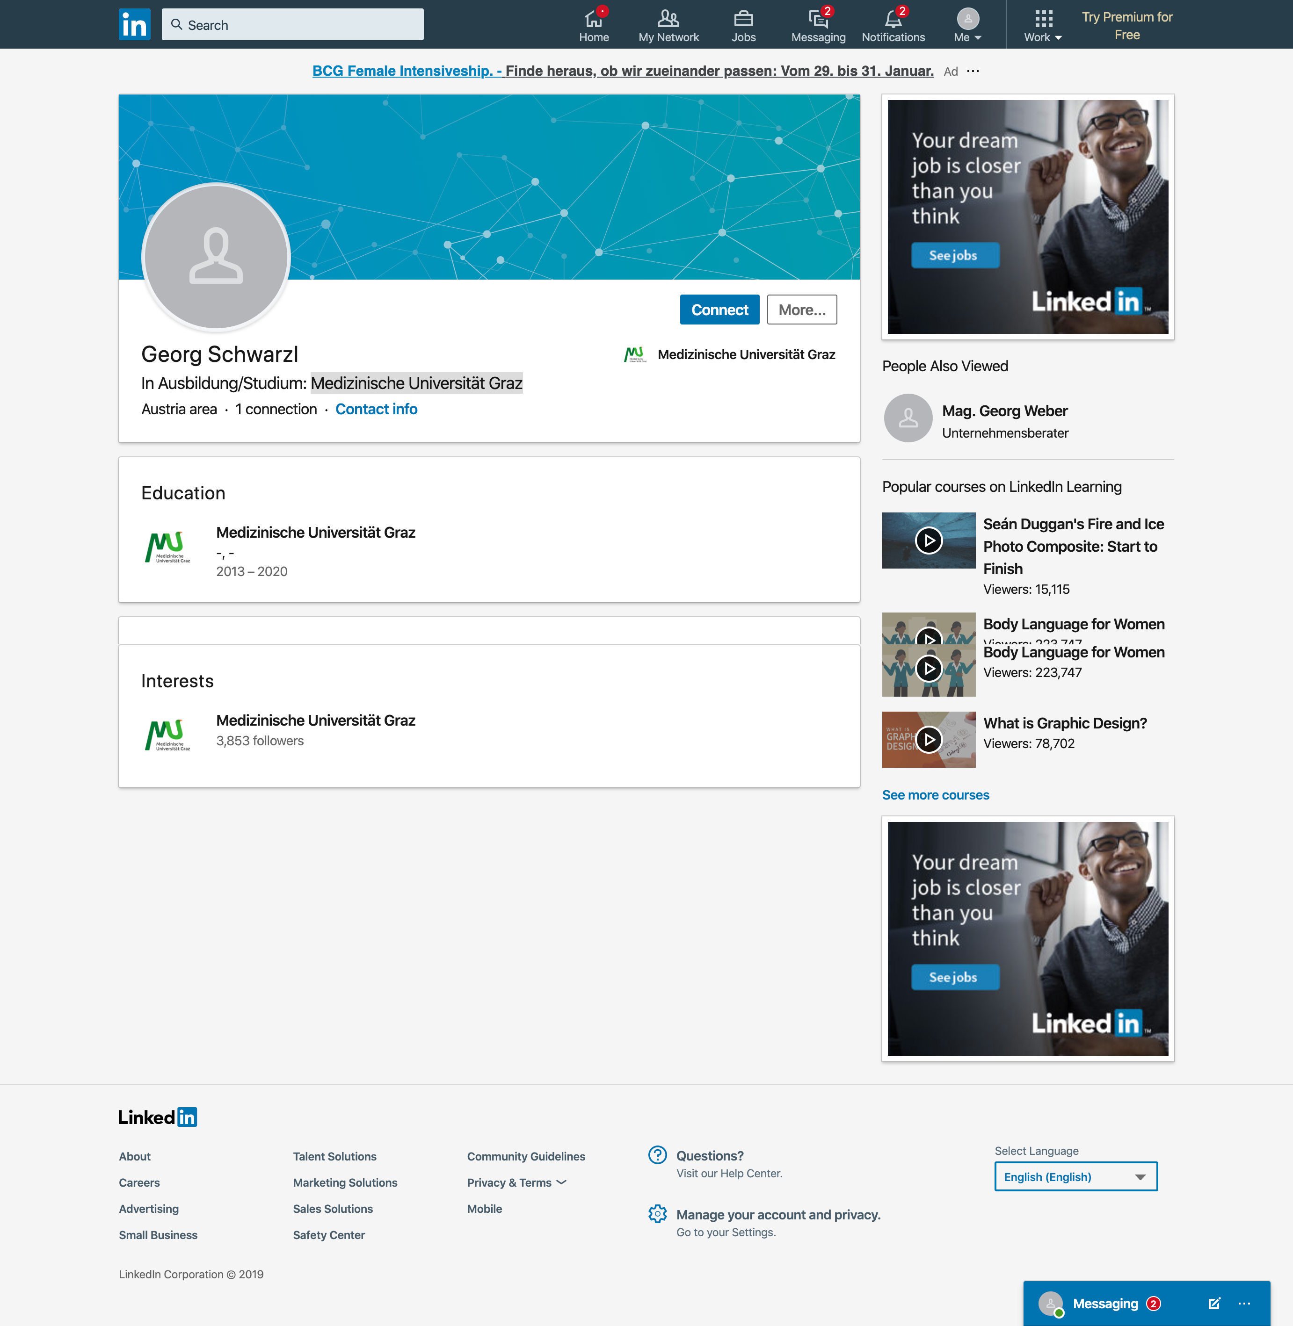
Task: Click Georg Schwarzl's profile photo placeholder
Action: click(216, 257)
